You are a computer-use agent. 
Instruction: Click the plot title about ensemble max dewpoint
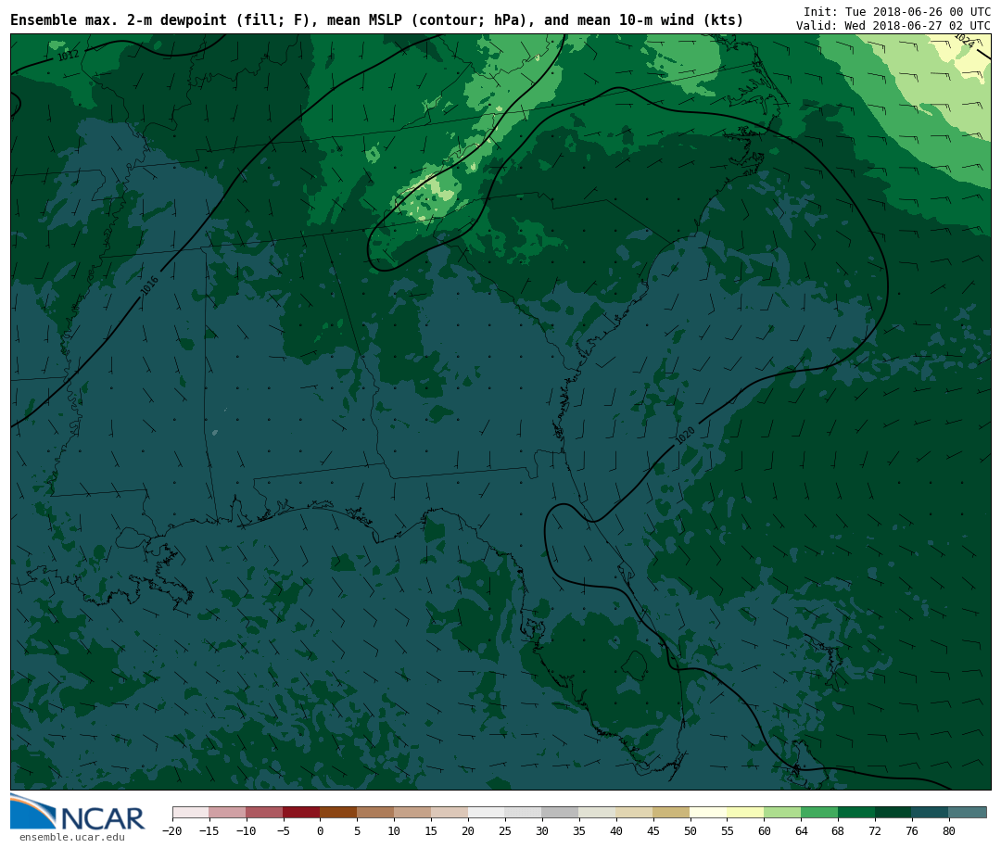pos(376,20)
